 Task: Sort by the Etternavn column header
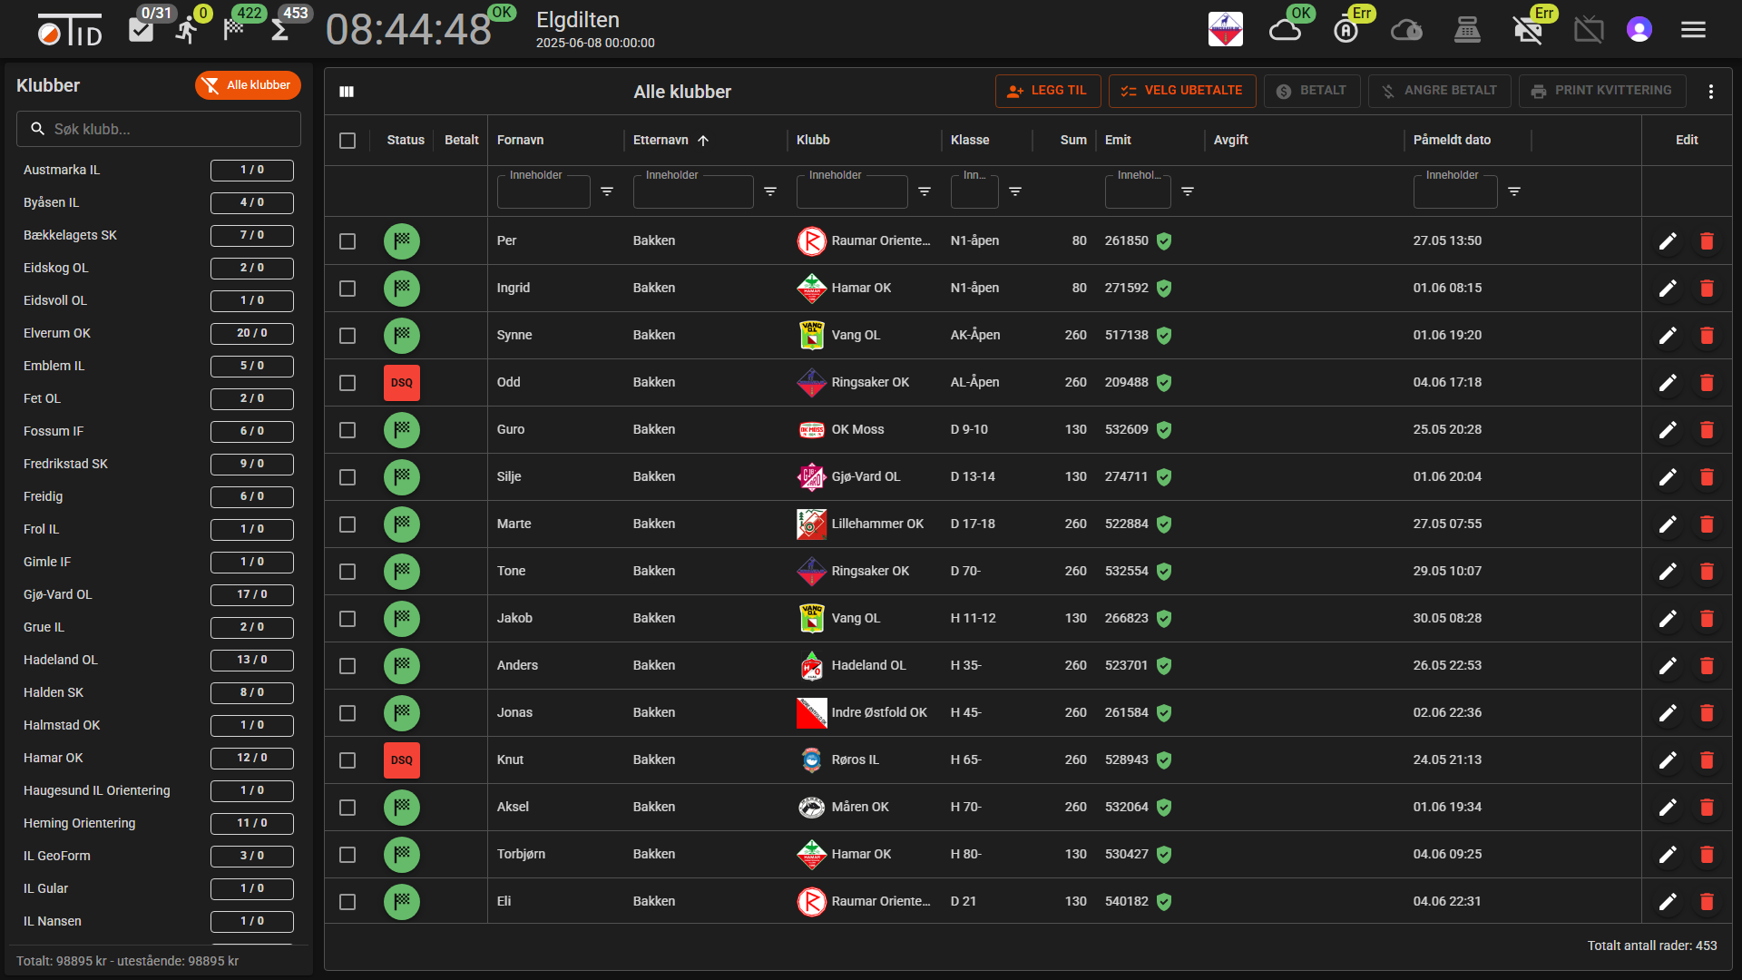pos(661,140)
